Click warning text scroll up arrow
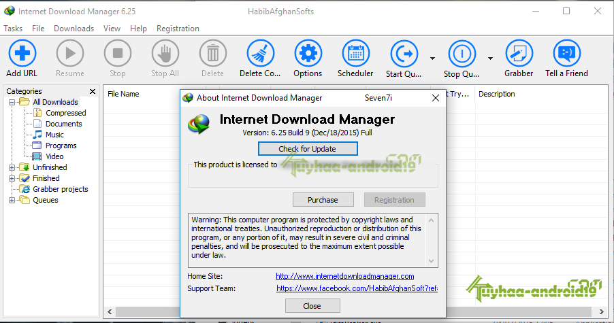 coord(431,220)
